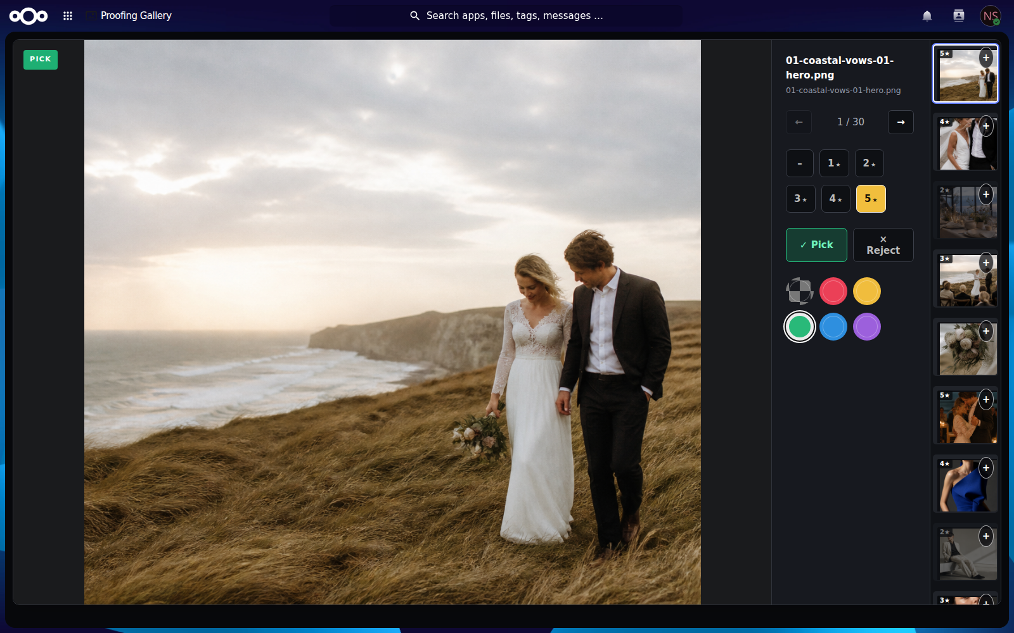Open the NS user avatar menu

[991, 16]
